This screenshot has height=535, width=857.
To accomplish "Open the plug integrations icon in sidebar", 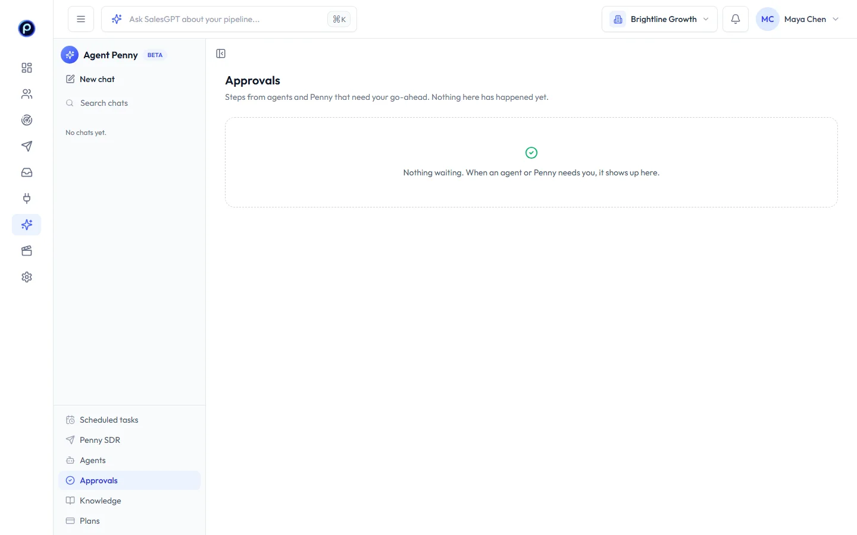I will click(27, 199).
